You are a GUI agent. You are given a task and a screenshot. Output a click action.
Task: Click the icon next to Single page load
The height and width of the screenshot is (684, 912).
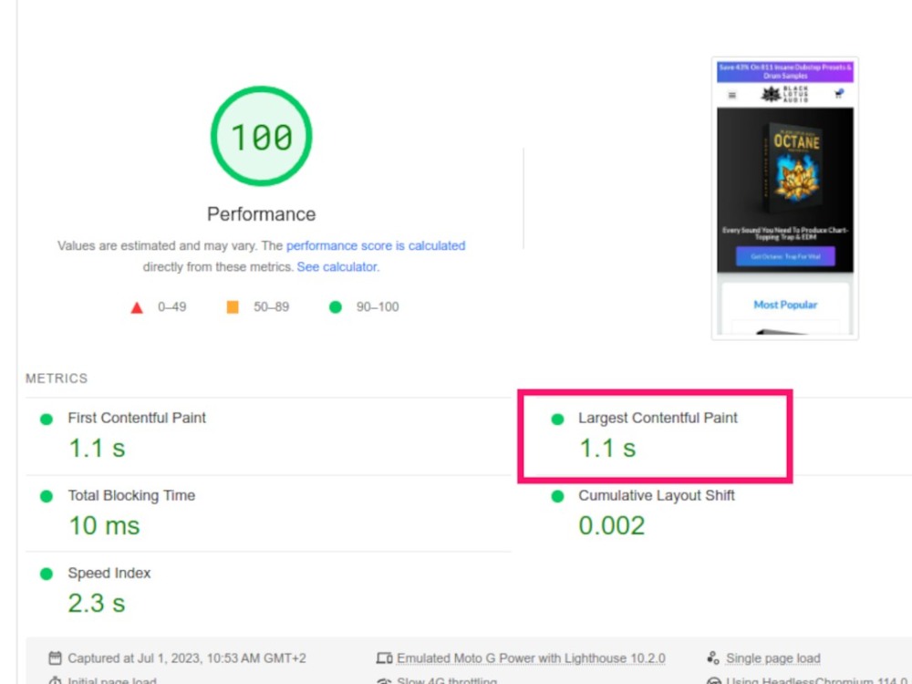[x=713, y=657]
